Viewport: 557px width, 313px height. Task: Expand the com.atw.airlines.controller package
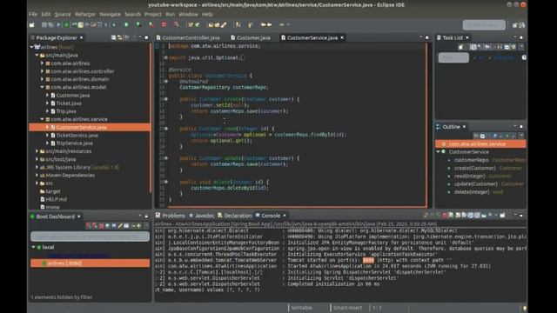[x=42, y=71]
